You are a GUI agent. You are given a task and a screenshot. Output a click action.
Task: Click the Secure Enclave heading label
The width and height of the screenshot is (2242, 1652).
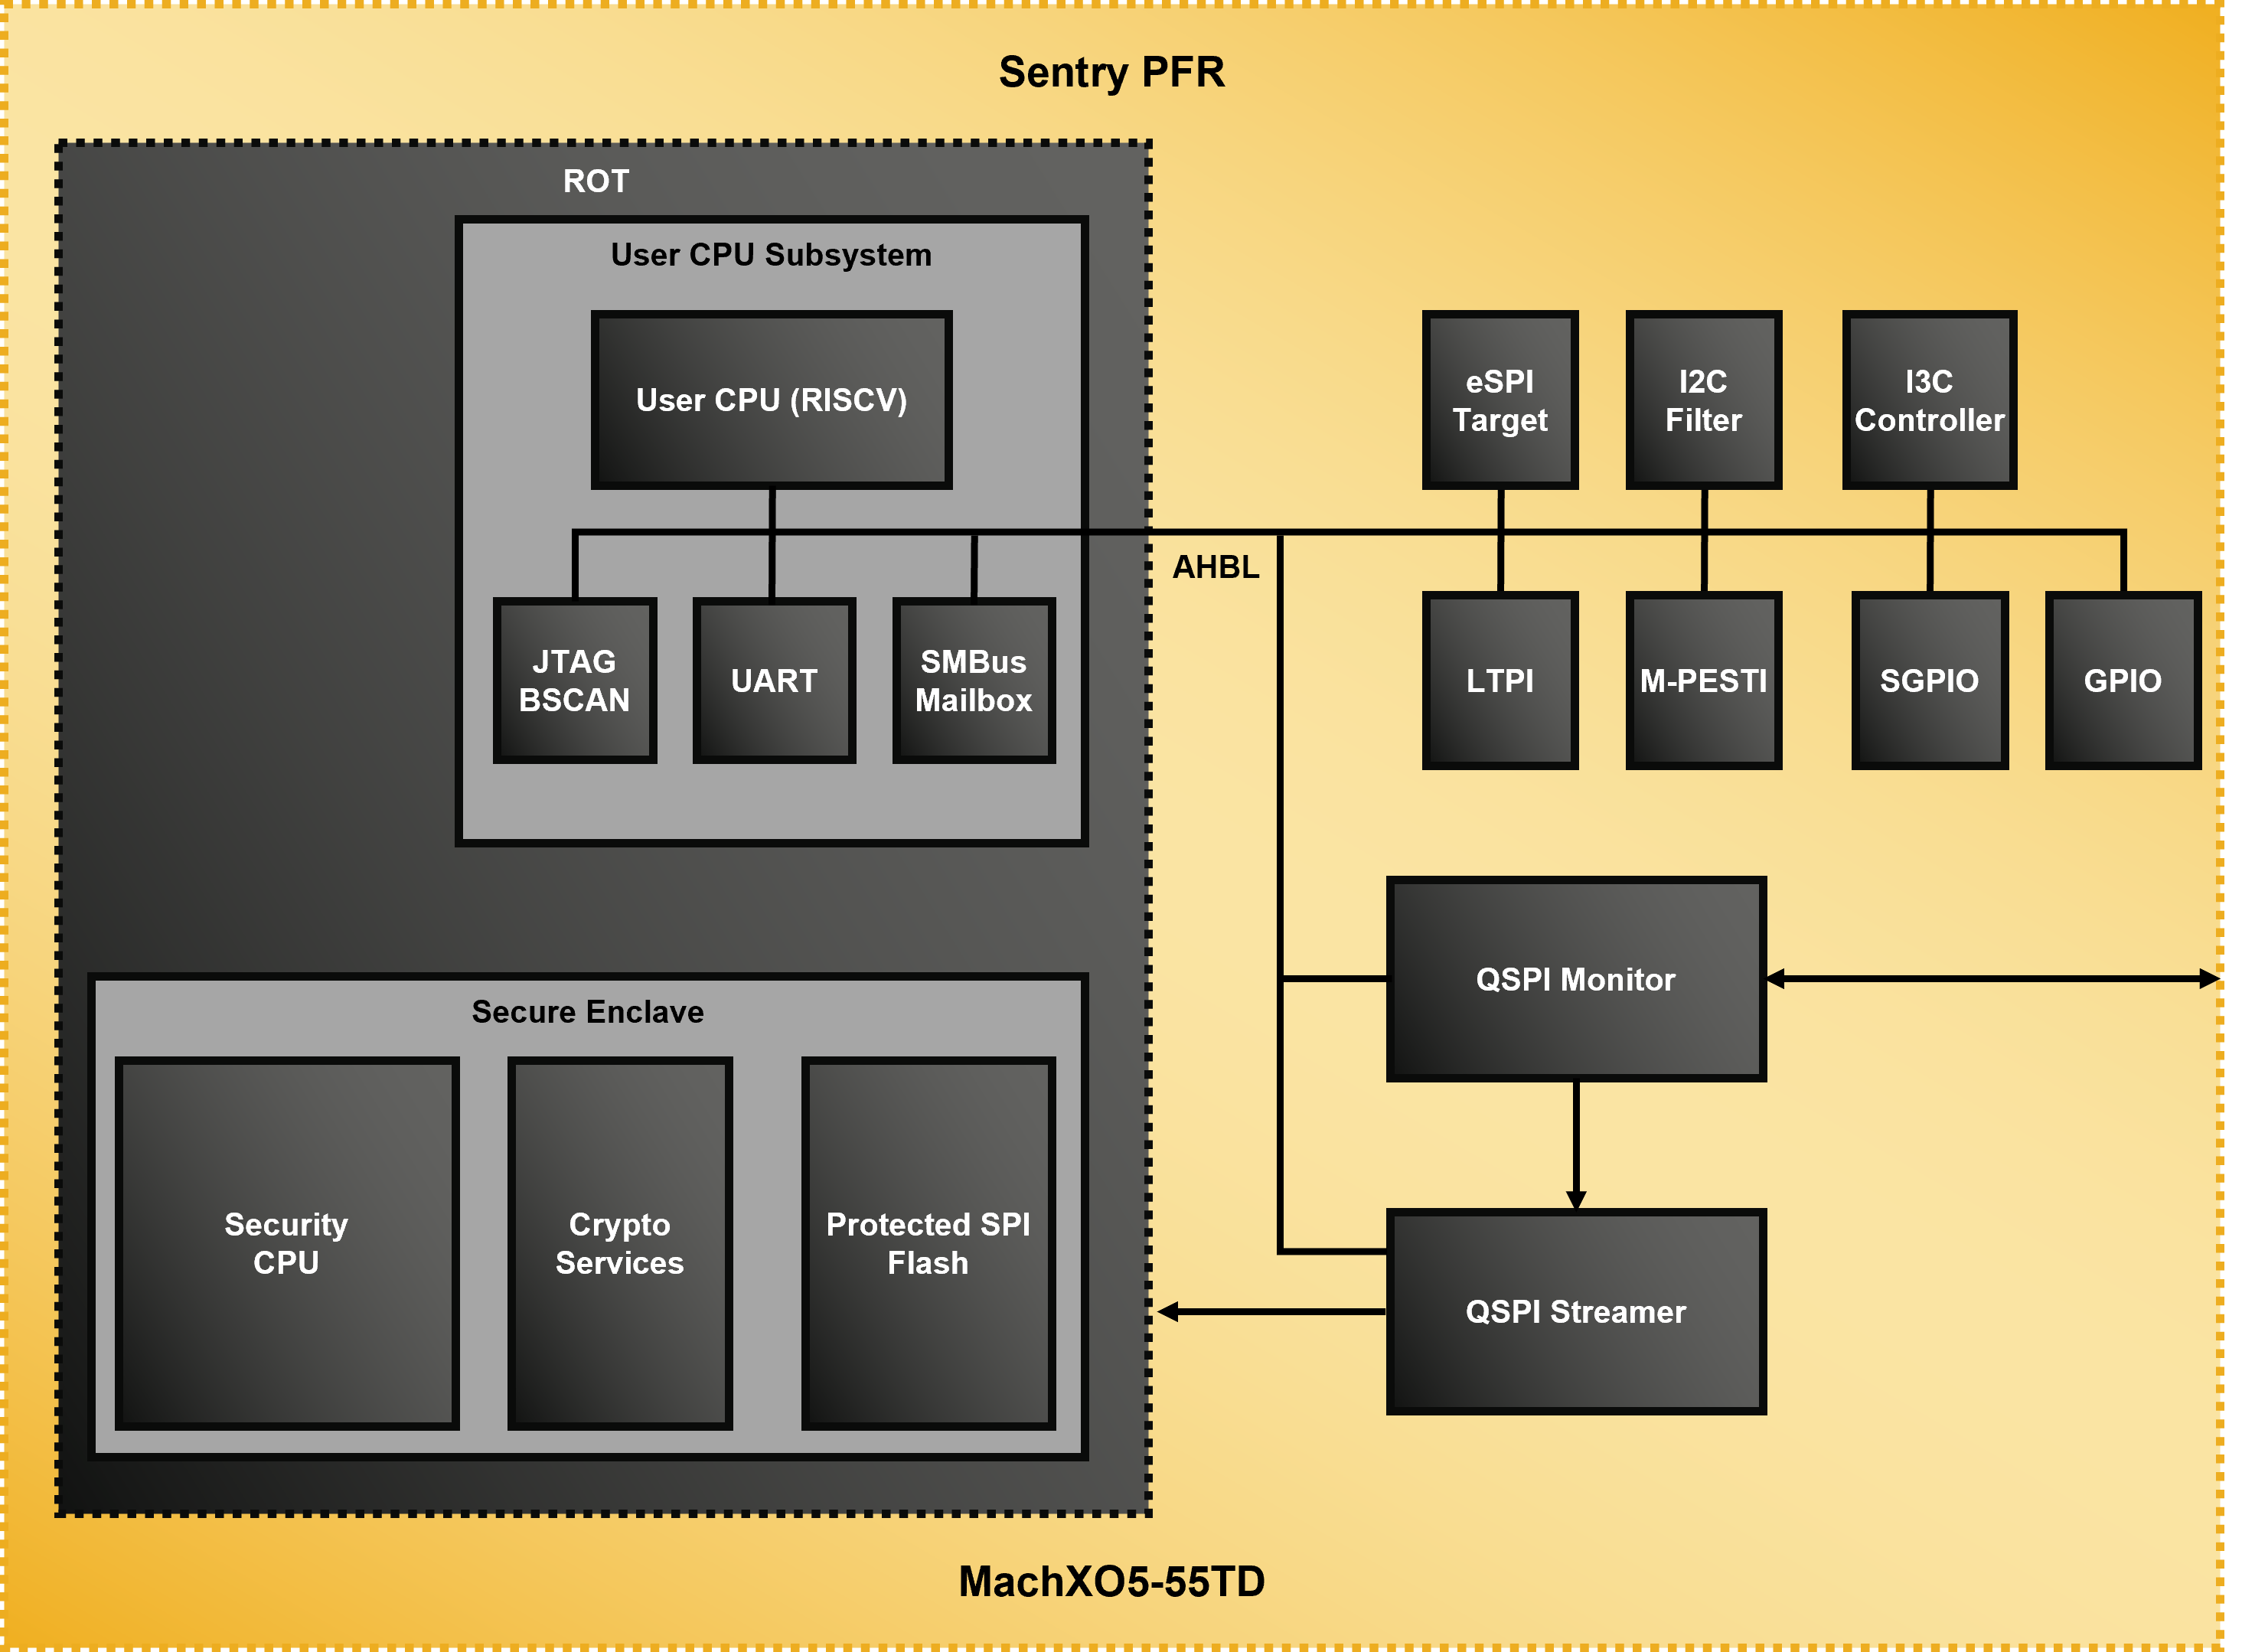587,1012
